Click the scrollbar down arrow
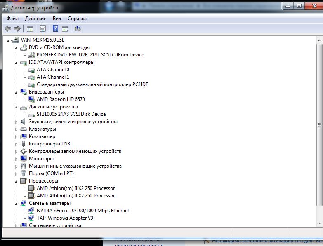The height and width of the screenshot is (246, 323). [319, 223]
